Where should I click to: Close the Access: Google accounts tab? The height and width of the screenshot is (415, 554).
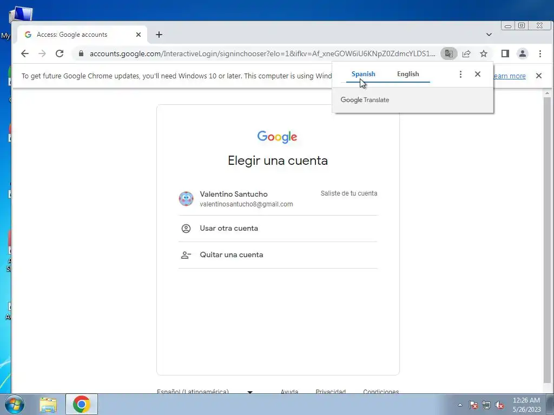pyautogui.click(x=138, y=35)
